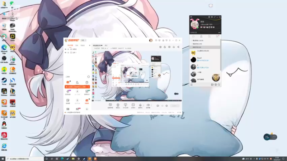Screen dimensions: 287x161
Task: Toggle lock on first scene source
Action: click(x=68, y=49)
